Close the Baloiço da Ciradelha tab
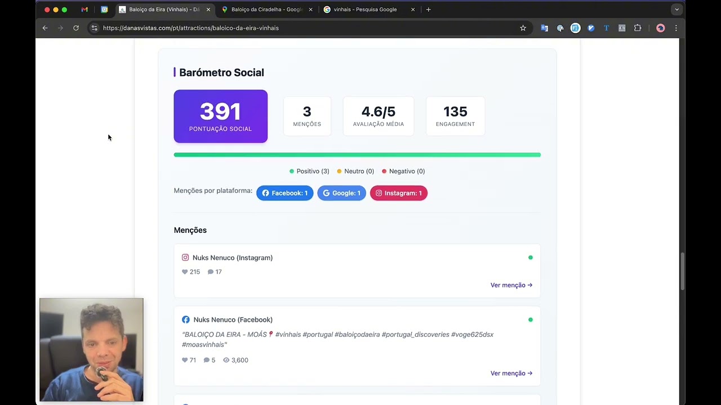This screenshot has width=721, height=405. [x=310, y=10]
